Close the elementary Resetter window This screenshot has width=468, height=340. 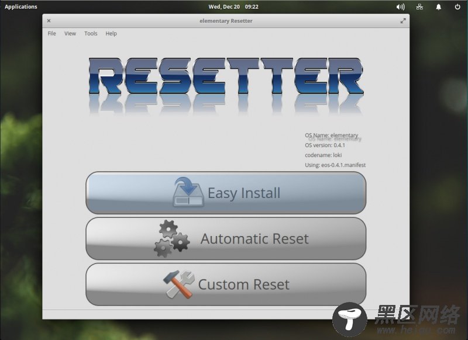(x=49, y=20)
